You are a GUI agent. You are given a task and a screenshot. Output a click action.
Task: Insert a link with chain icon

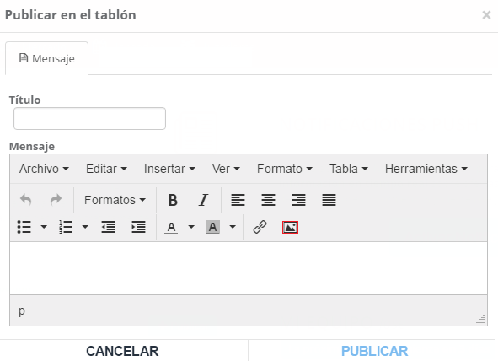(x=260, y=227)
